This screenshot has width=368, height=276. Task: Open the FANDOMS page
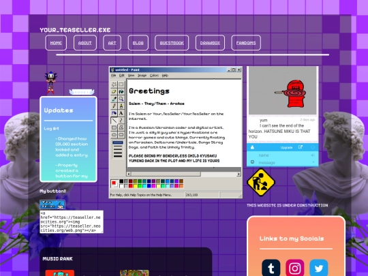tap(246, 43)
